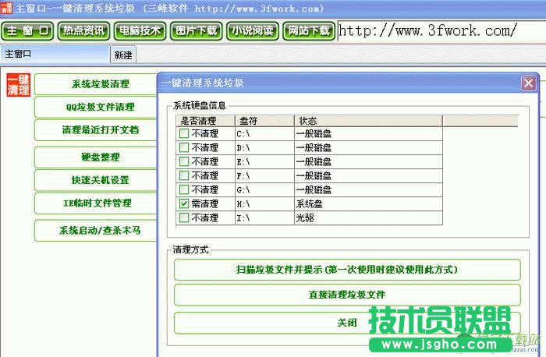Open the 主窗口 toolbar button

point(28,31)
